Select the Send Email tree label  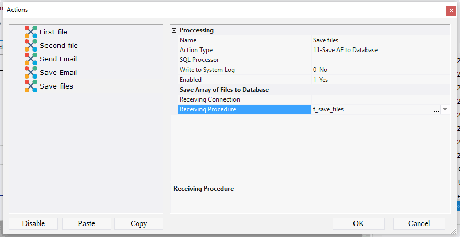click(x=58, y=59)
